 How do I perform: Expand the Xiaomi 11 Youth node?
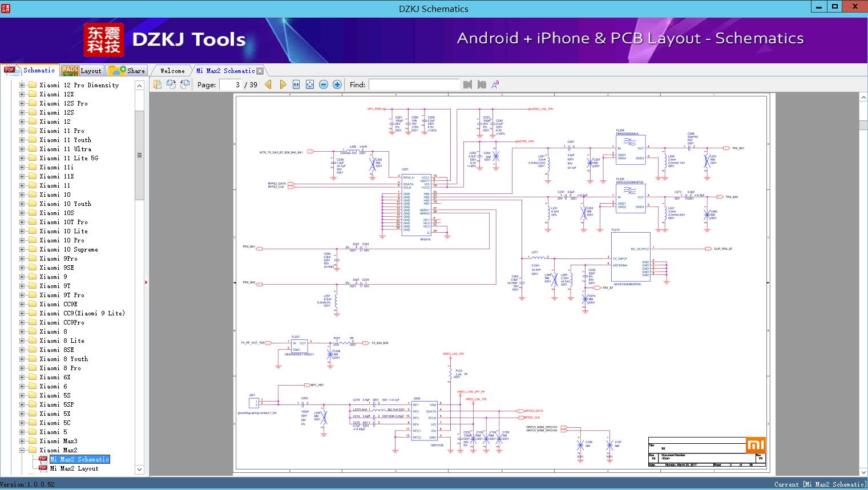22,140
